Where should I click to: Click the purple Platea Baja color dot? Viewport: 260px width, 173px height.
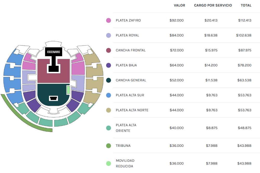coord(109,65)
